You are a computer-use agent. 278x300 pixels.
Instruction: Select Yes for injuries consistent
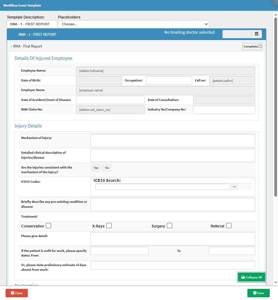pyautogui.click(x=96, y=168)
